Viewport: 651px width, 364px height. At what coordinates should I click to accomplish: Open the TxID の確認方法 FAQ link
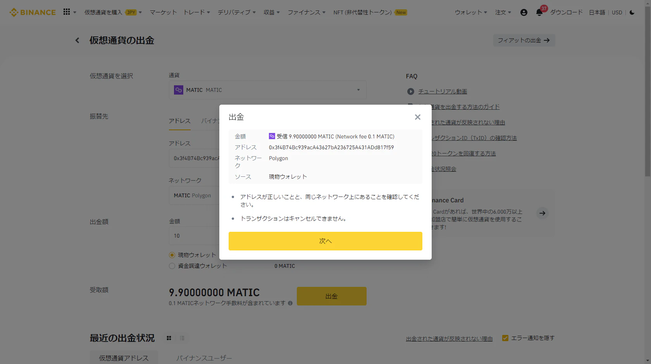coord(474,138)
